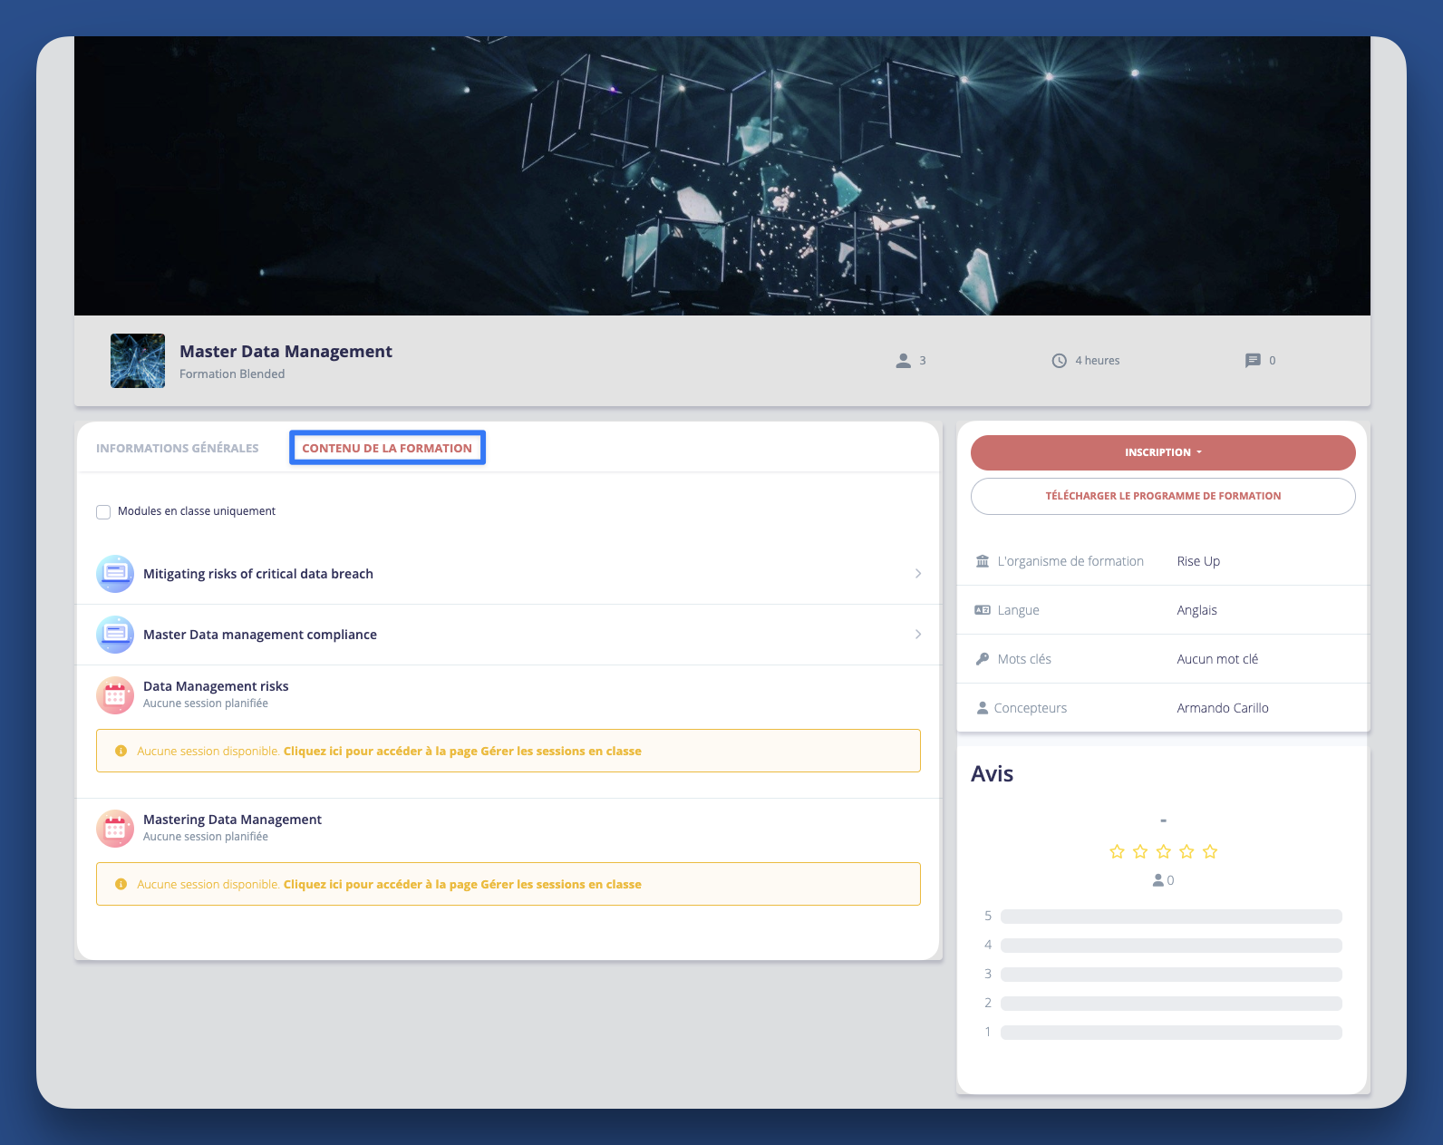Expand Master Data management compliance chevron
This screenshot has width=1443, height=1145.
[x=917, y=635]
